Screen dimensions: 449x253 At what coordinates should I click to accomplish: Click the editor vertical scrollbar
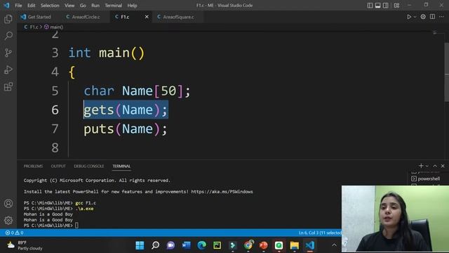pyautogui.click(x=447, y=72)
